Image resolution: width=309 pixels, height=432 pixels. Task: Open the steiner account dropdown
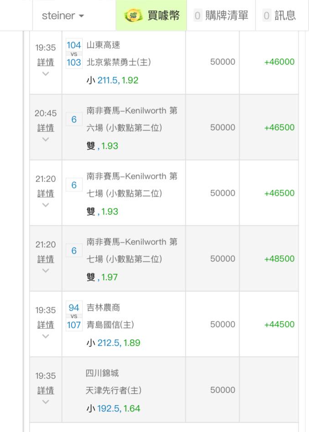pyautogui.click(x=63, y=16)
